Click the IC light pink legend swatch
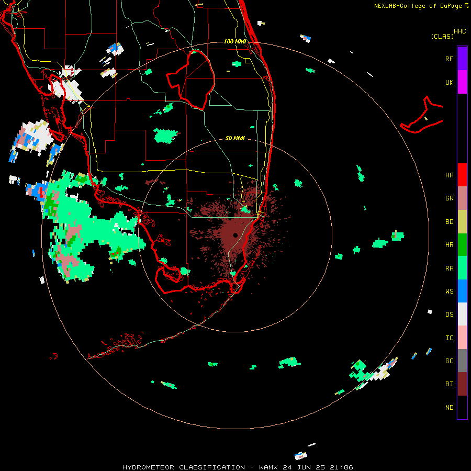 [x=462, y=338]
